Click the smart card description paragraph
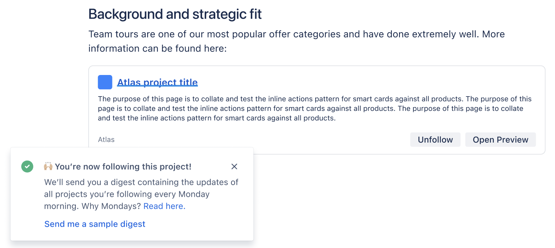Viewport: 555px width, 248px height. pos(315,109)
